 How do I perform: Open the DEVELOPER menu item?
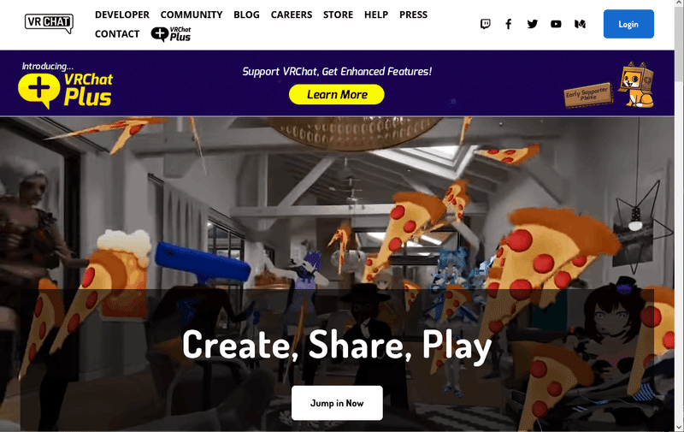(122, 15)
